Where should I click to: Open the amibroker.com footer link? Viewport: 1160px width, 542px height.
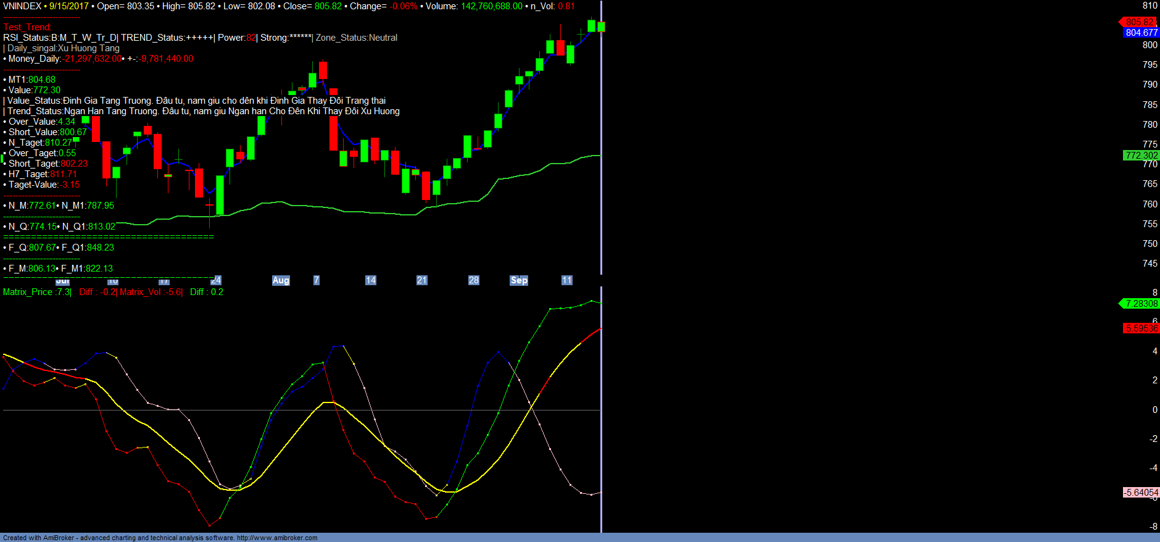277,538
